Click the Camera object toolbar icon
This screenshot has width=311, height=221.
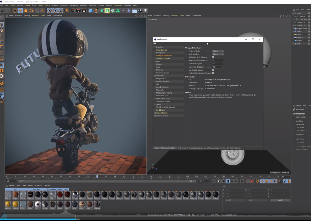point(140,11)
